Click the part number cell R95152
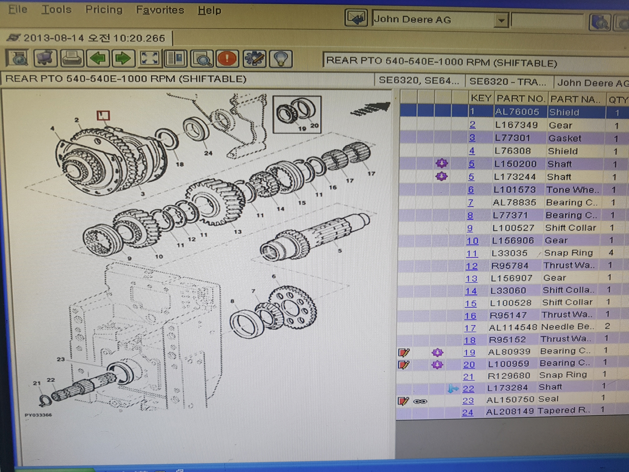The image size is (629, 472). click(x=507, y=340)
